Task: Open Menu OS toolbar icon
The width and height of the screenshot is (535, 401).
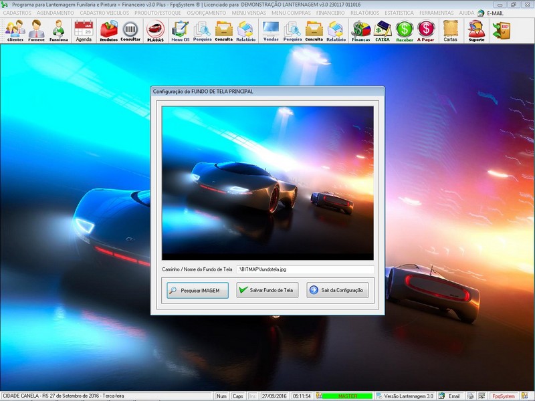Action: click(180, 30)
